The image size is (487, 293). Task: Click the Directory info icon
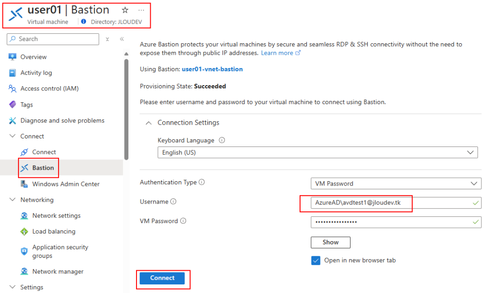[84, 21]
